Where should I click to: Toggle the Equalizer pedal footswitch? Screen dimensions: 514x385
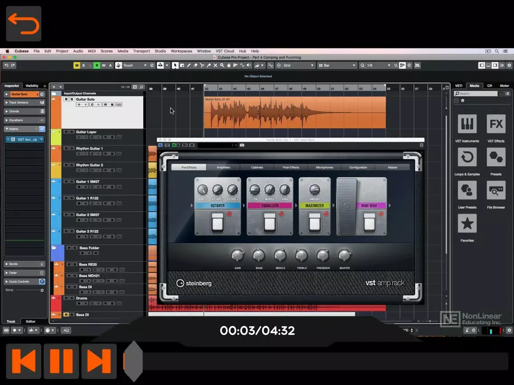(270, 223)
